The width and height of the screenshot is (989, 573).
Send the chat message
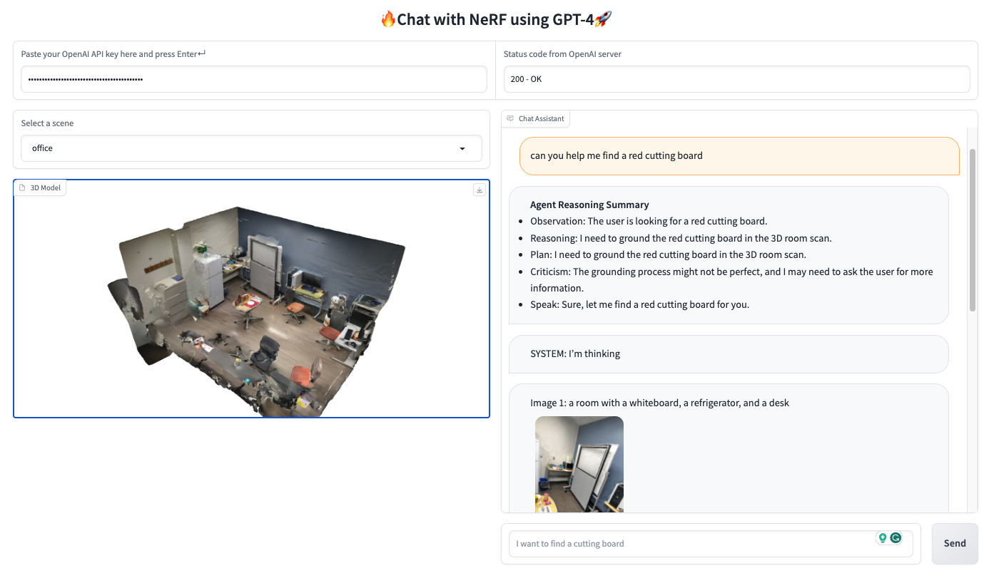click(955, 543)
